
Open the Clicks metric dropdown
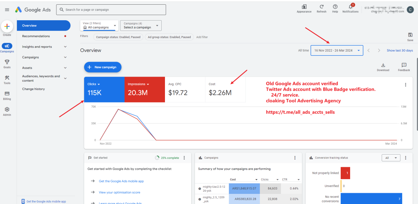click(x=93, y=84)
